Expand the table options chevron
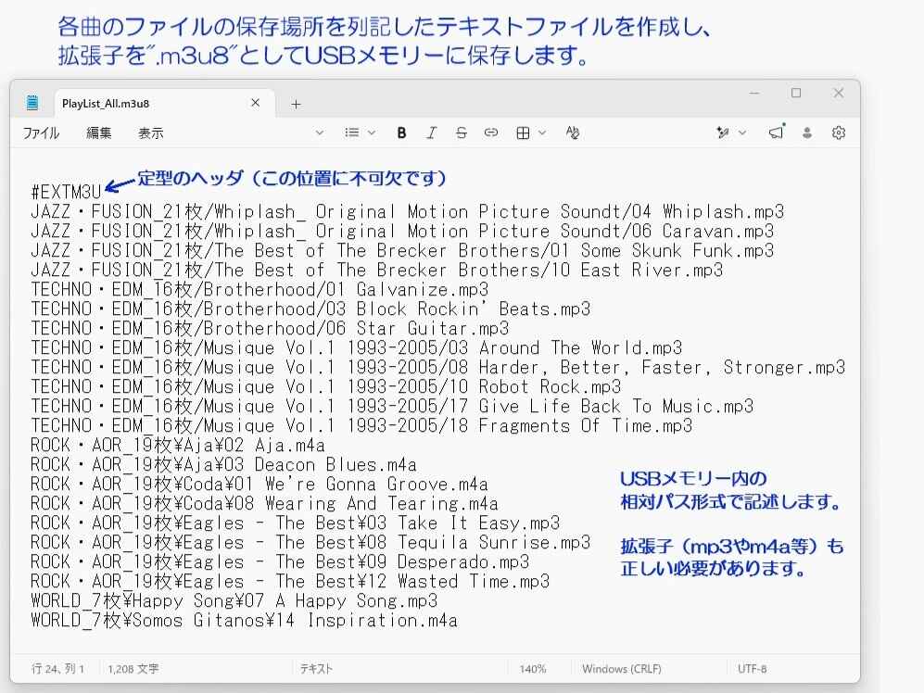924x693 pixels. [x=542, y=133]
